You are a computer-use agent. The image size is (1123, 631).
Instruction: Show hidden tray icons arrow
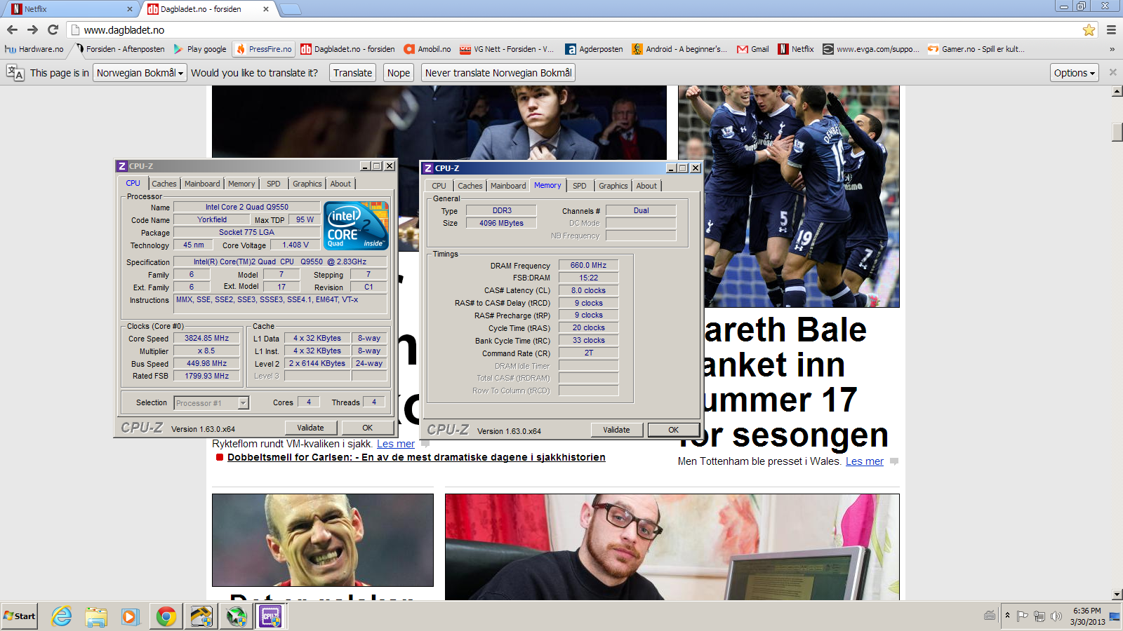pos(1007,616)
